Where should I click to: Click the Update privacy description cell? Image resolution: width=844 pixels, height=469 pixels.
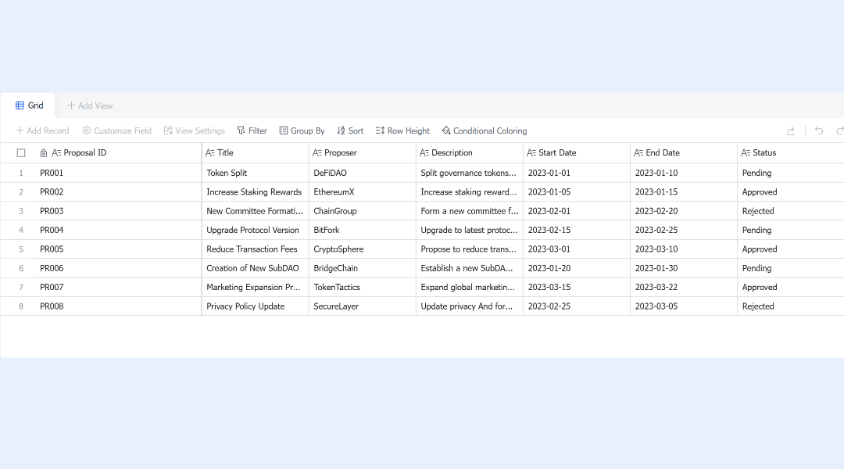(470, 306)
